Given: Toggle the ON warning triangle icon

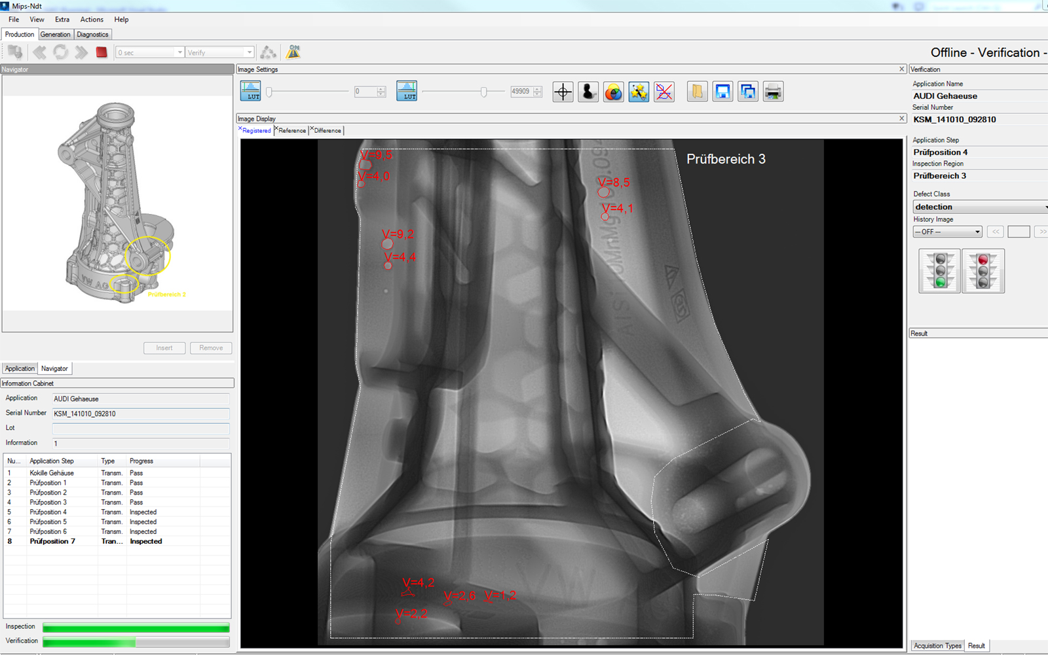Looking at the screenshot, I should pyautogui.click(x=293, y=52).
